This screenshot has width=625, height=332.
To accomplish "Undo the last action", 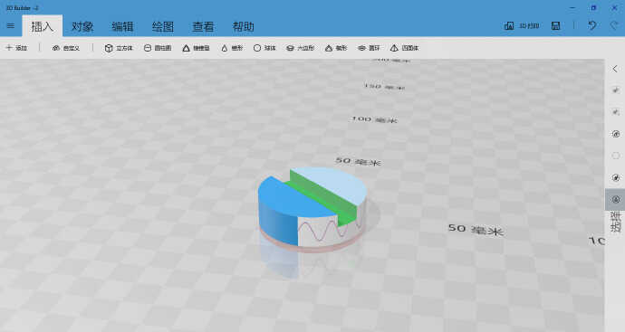I will click(591, 26).
